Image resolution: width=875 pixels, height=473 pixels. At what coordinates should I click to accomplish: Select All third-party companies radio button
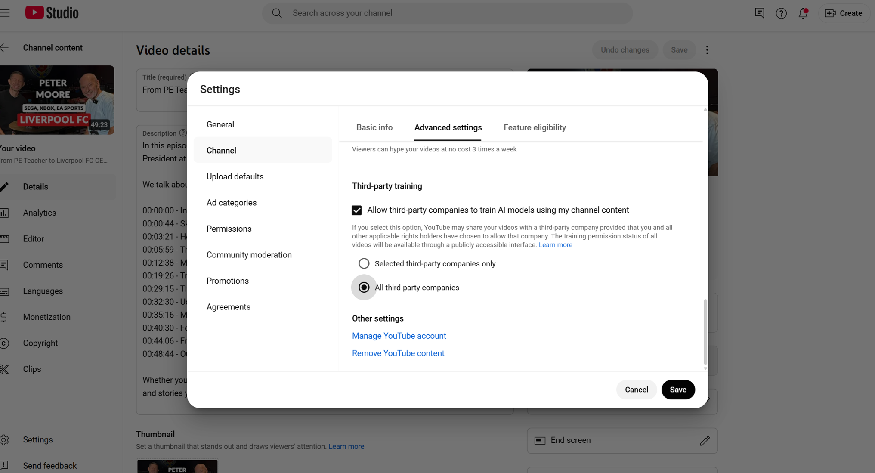point(364,288)
